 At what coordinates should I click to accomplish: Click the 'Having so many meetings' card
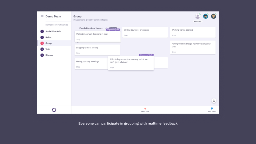(x=91, y=63)
